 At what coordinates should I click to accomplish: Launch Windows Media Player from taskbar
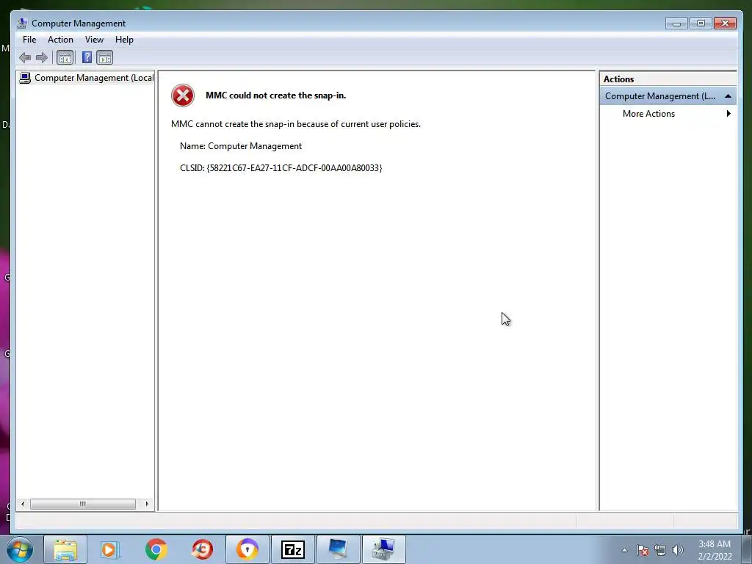pyautogui.click(x=110, y=549)
